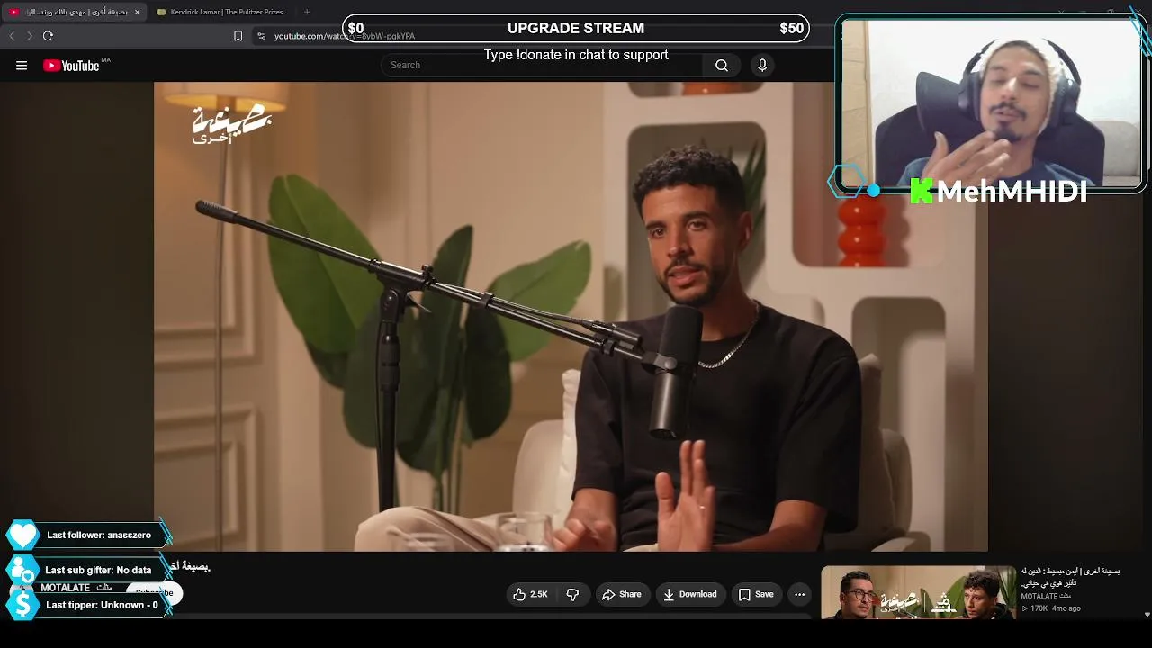Open site settings icon in the address bar
Viewport: 1152px width, 648px height.
coord(261,36)
